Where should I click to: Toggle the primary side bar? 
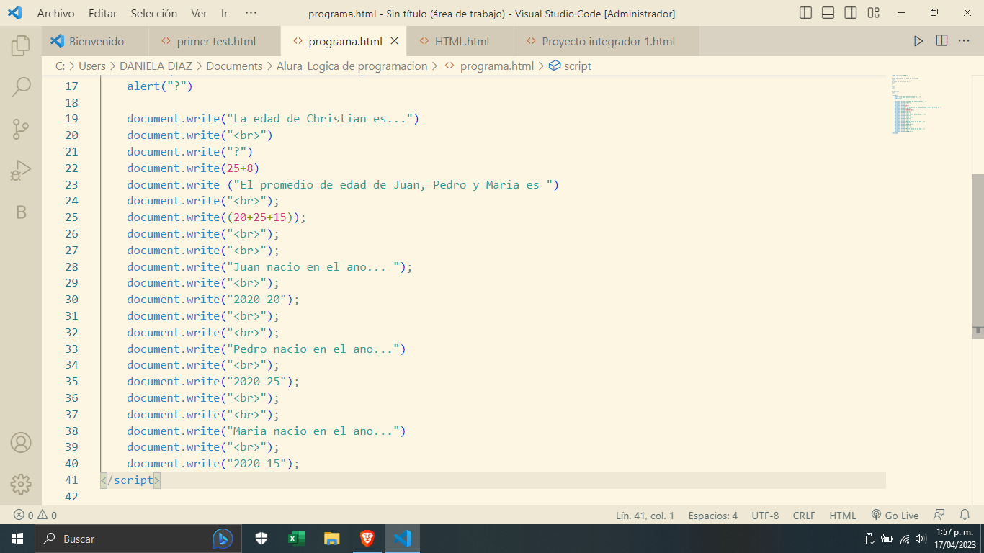pos(806,13)
